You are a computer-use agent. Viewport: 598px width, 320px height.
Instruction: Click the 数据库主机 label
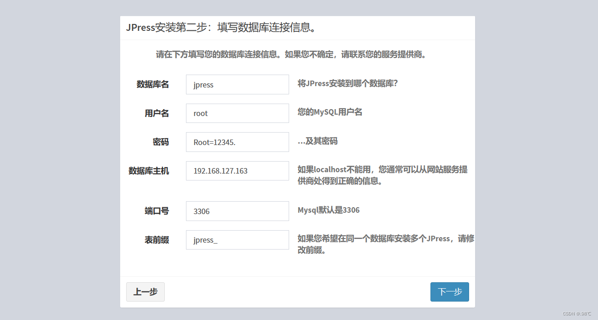tap(149, 171)
